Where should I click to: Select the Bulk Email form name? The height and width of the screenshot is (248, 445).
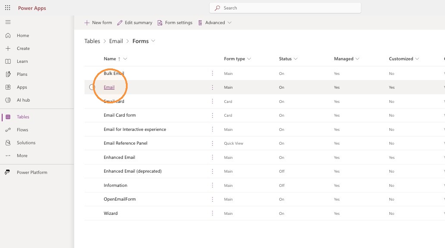[114, 73]
